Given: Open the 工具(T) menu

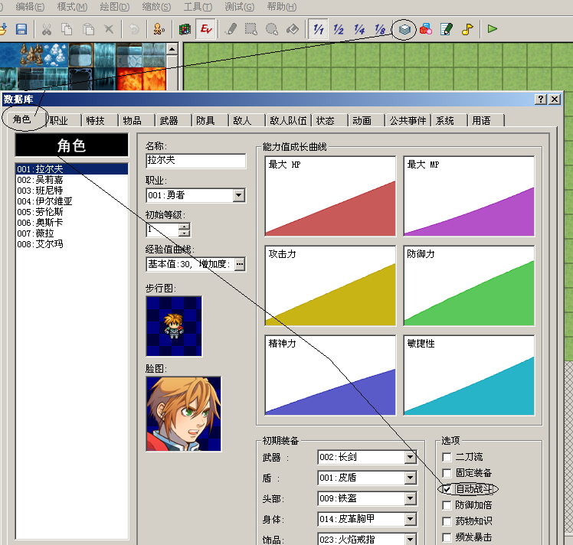Looking at the screenshot, I should 198,7.
